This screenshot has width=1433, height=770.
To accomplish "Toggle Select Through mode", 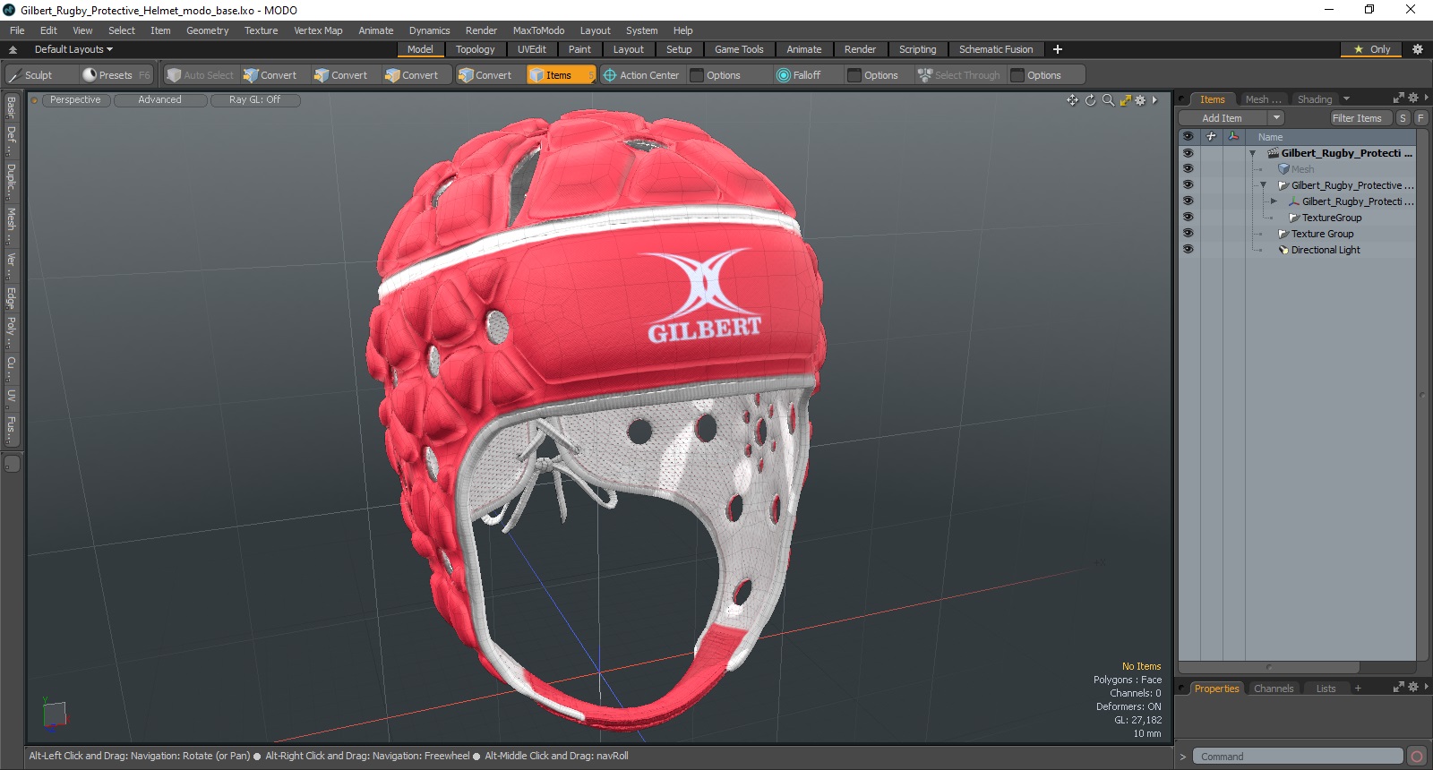I will (x=958, y=75).
